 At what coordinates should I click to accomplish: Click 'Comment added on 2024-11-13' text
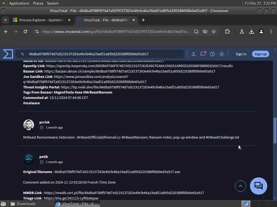[70, 182]
